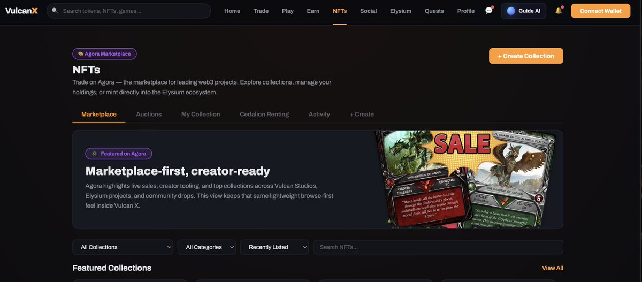Image resolution: width=642 pixels, height=282 pixels.
Task: Click the Guide AI button
Action: point(524,11)
